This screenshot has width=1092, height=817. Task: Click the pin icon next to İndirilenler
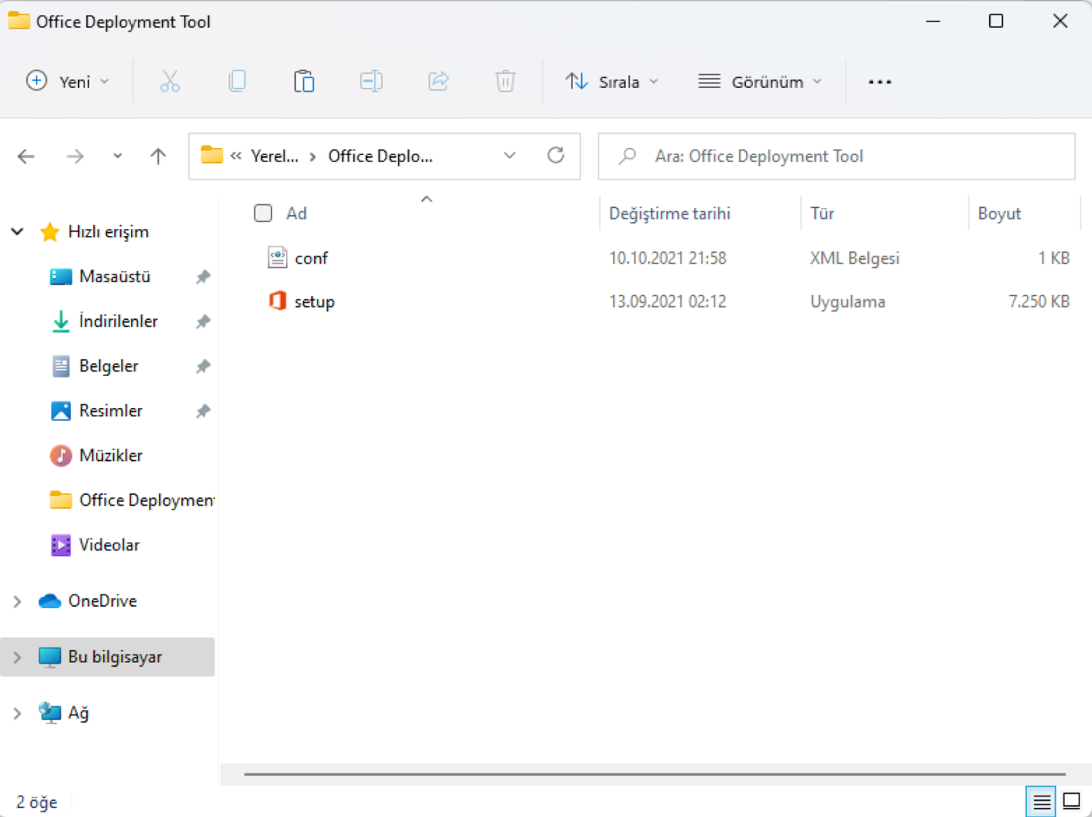(x=203, y=321)
